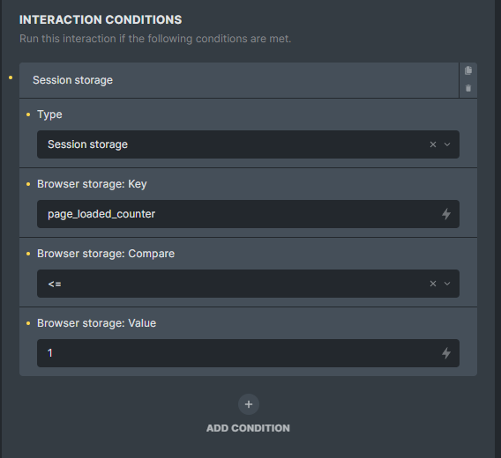Expand the Type dropdown chevron
501x458 pixels.
pos(447,144)
